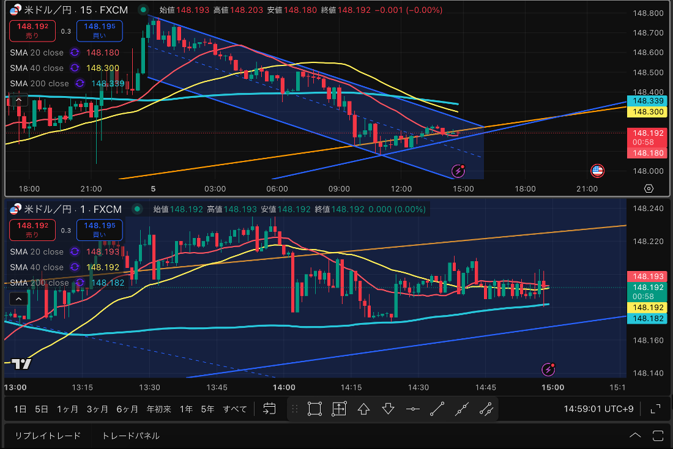673x449 pixels.
Task: Click buy button 148.195 買い in top chart
Action: click(x=100, y=31)
